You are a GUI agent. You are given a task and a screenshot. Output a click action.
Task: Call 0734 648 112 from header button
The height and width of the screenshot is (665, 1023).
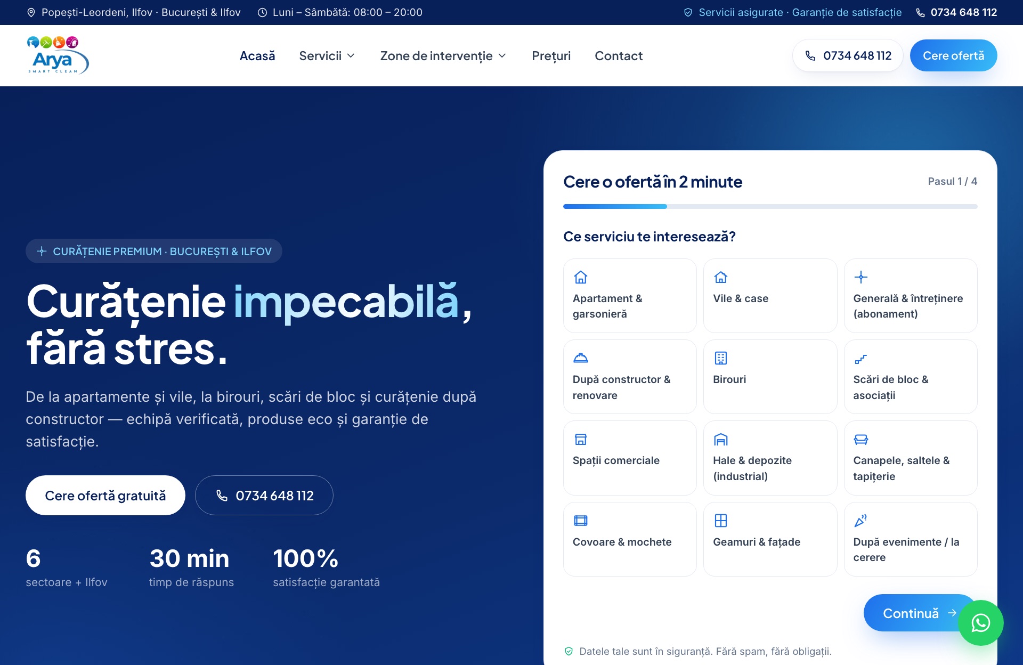point(848,55)
